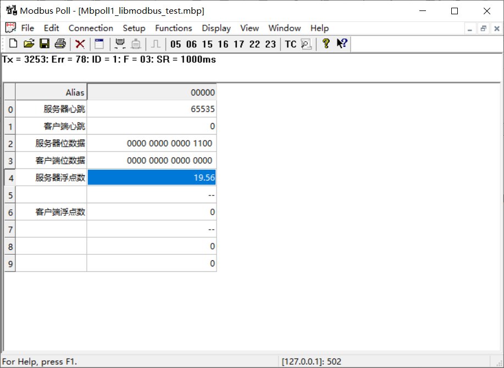Minimize the inner document window

coord(470,29)
